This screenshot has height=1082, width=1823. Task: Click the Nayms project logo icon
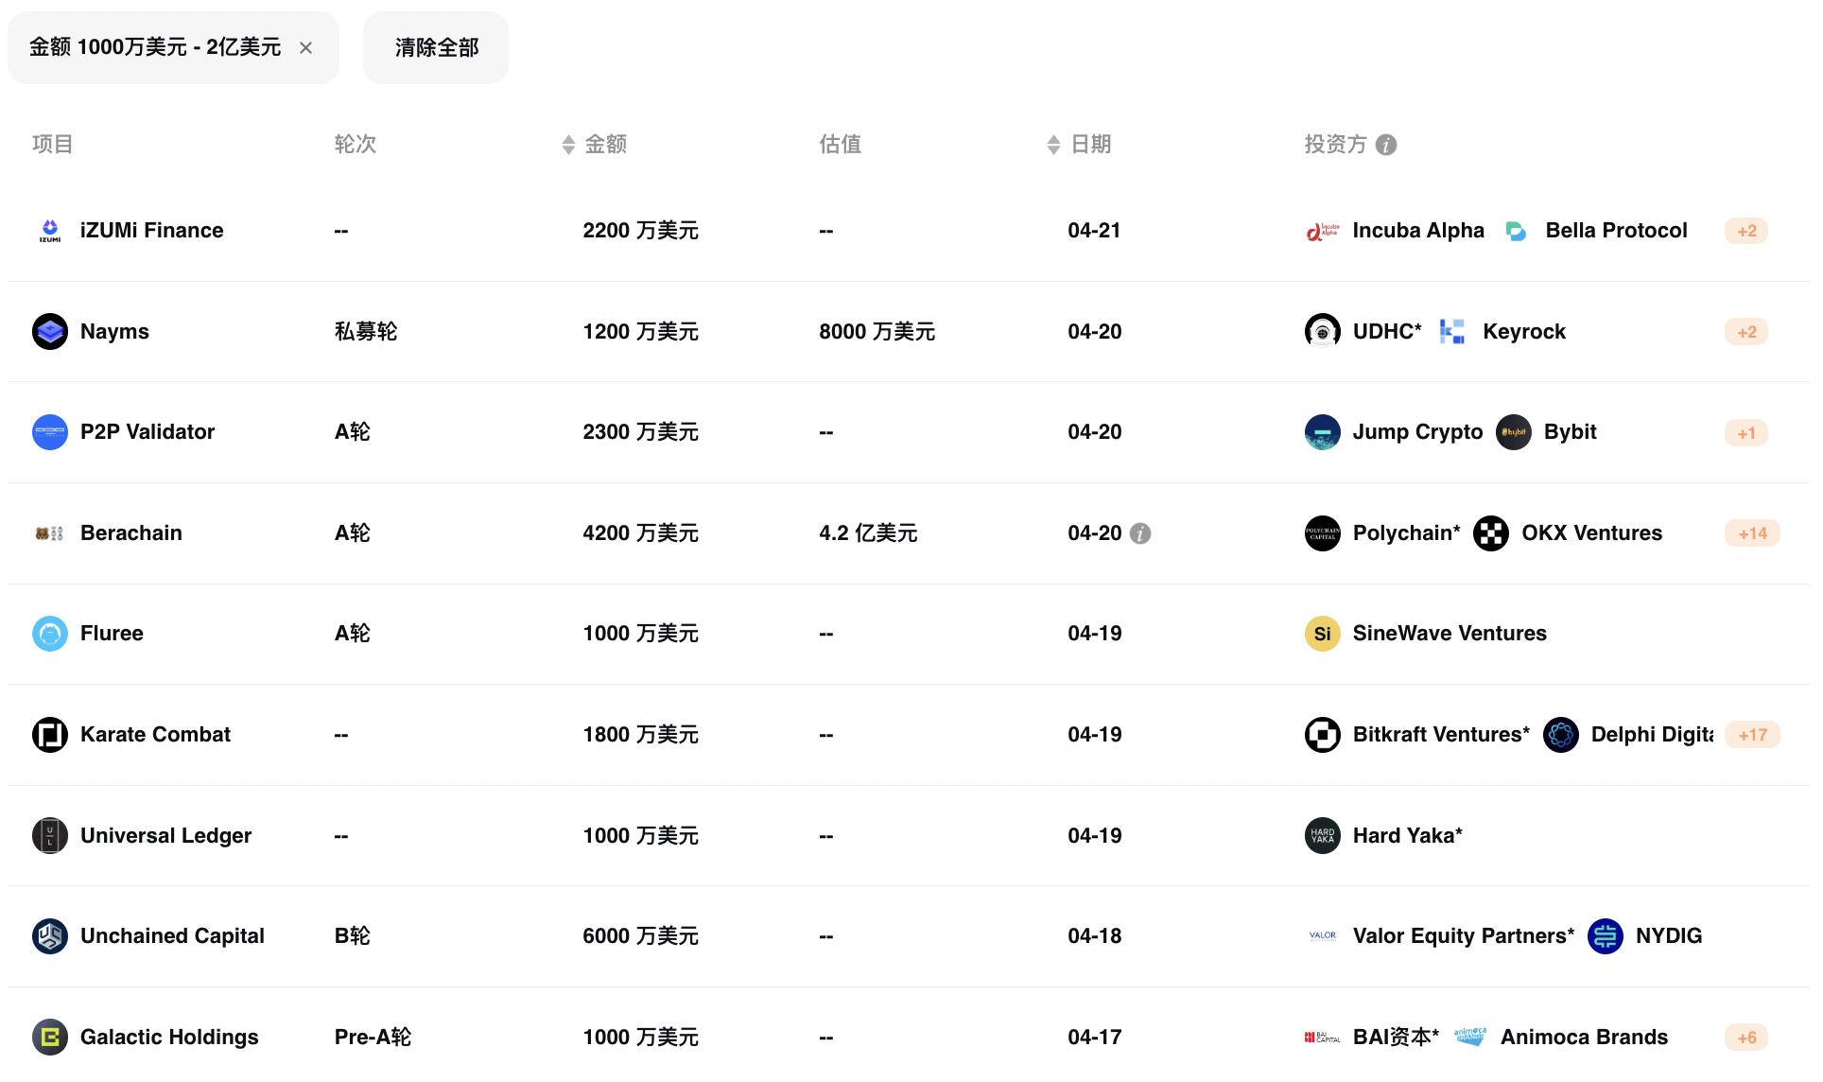click(50, 332)
